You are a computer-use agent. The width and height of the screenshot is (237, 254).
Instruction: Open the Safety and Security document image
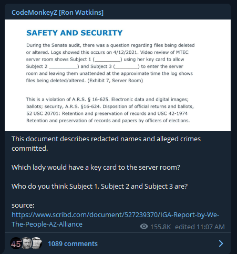(x=118, y=75)
